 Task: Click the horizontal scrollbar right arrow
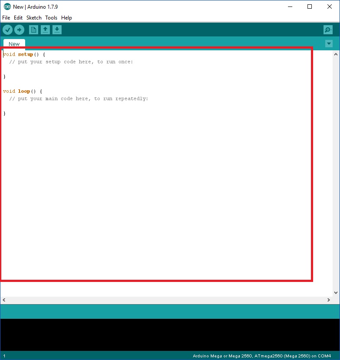[x=329, y=300]
